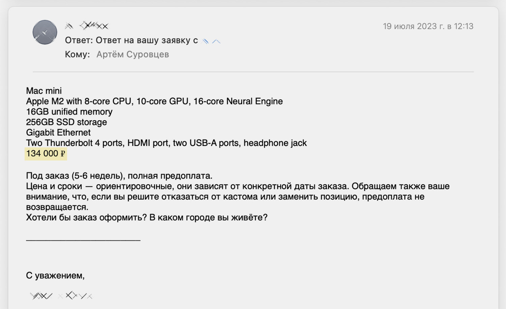This screenshot has height=309, width=506.
Task: Click the question Хотели бы заказ оформить
Action: [x=146, y=217]
